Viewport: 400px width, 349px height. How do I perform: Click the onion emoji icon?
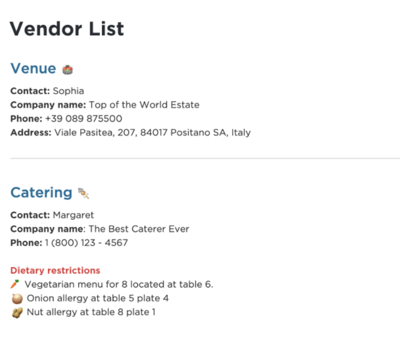(17, 298)
